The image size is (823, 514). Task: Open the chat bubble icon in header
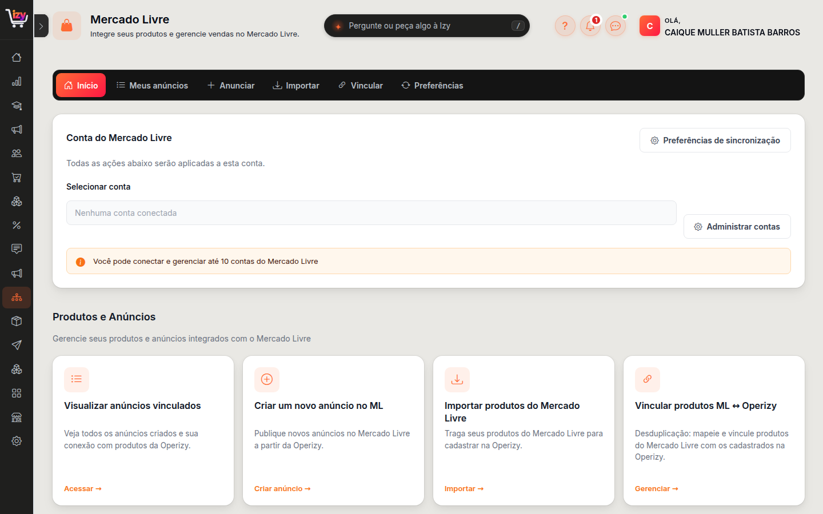[616, 26]
